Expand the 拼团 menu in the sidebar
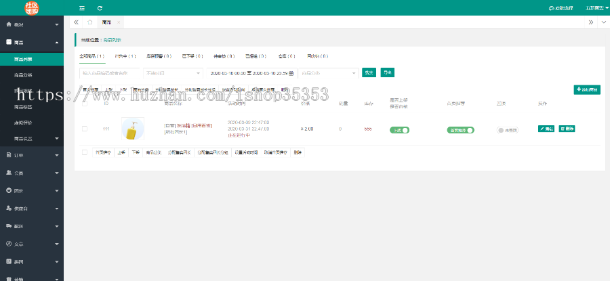 click(31, 261)
